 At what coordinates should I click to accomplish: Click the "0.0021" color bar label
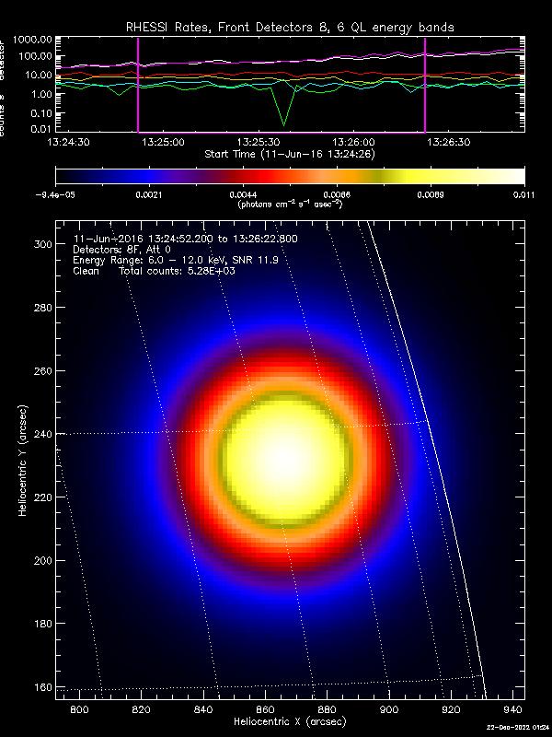tap(148, 195)
